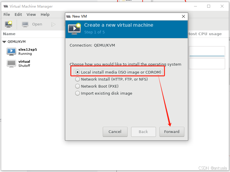Click the Name column header
230x172 pixels.
9,34
